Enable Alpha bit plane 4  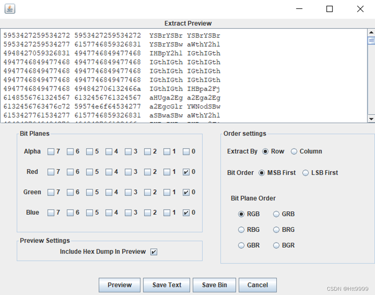pyautogui.click(x=109, y=152)
